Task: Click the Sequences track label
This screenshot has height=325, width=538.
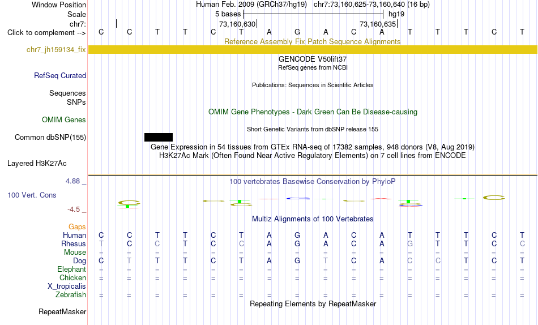Action: (67, 93)
